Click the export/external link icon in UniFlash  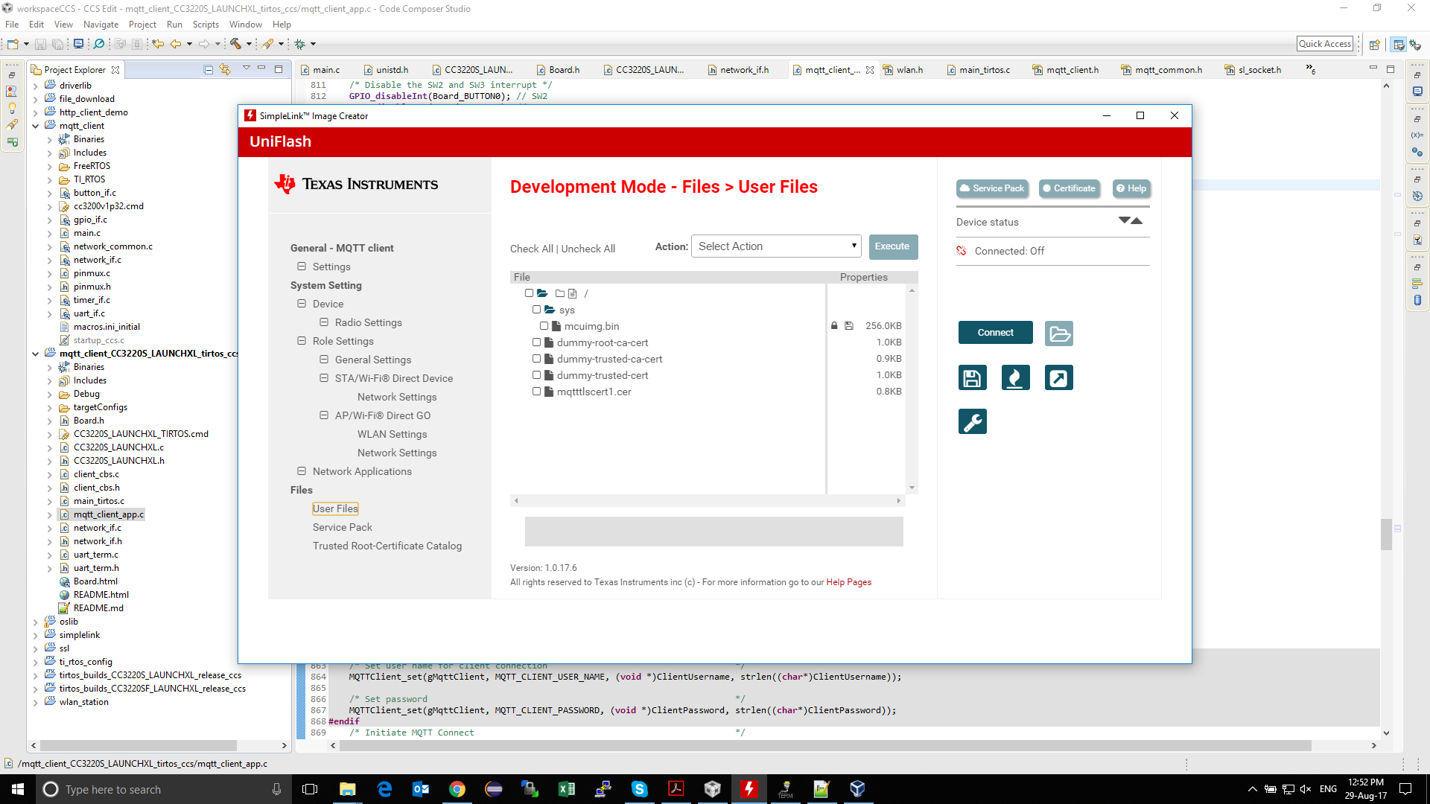tap(1058, 377)
